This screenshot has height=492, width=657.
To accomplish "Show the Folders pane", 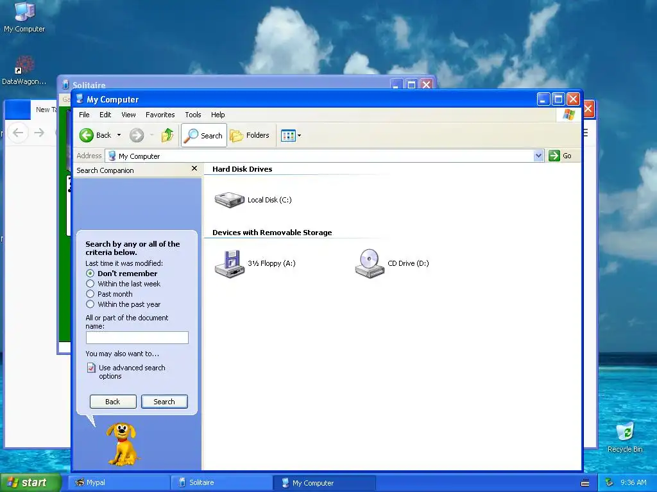I will [250, 135].
